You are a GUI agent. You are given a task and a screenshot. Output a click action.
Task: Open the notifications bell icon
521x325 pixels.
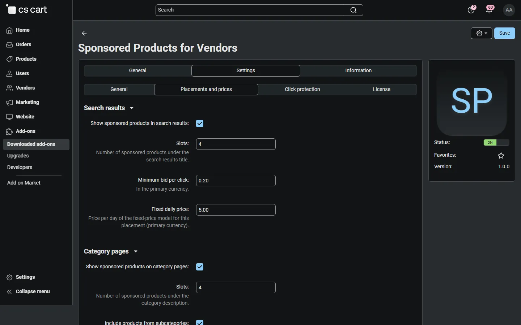pyautogui.click(x=490, y=10)
